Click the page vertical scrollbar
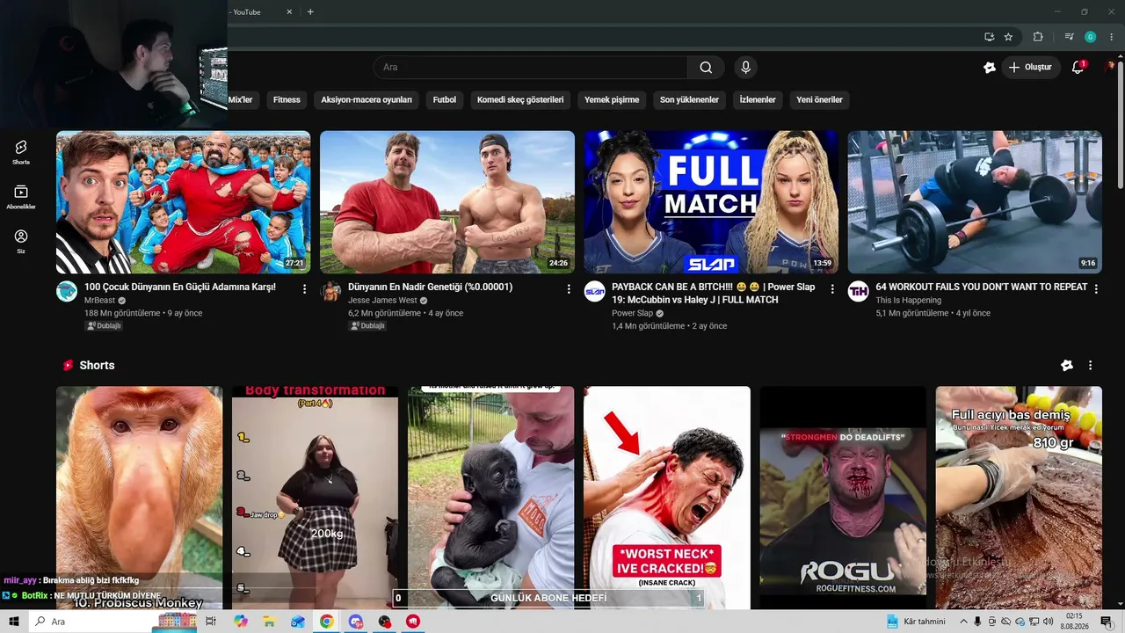 1120,123
